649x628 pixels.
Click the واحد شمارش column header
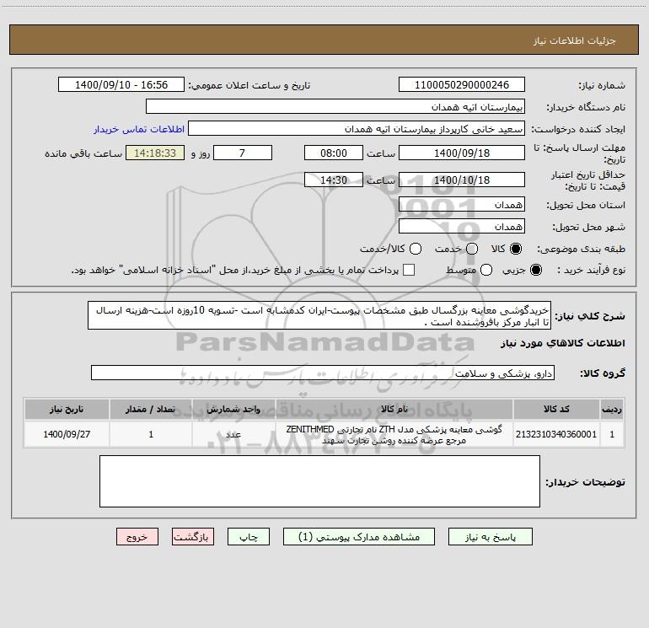tap(233, 409)
